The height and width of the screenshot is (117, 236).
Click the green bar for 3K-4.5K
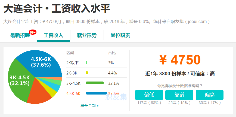tap(95, 83)
